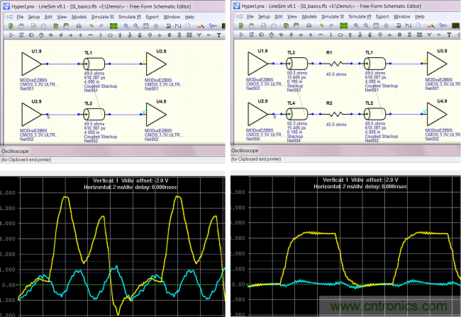Click the Print icon in the left window toolbar
This screenshot has width=461, height=317.
coord(79,25)
